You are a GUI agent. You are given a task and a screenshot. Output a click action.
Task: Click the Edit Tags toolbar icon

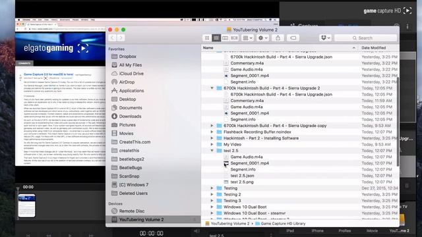[x=293, y=38]
